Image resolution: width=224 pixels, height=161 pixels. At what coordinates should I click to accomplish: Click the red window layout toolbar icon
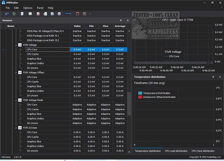tap(78, 14)
